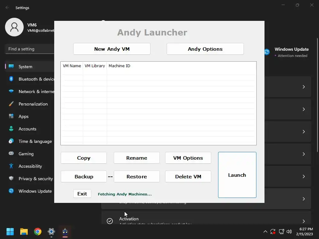Viewport: 319px width, 239px height.
Task: Click the Activation checkmark icon
Action: [110, 221]
